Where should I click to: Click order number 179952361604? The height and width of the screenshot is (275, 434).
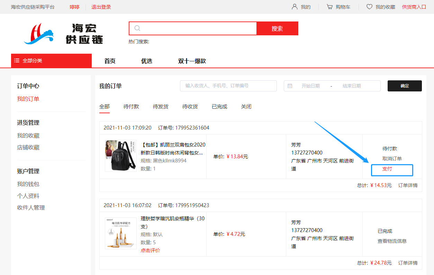[x=192, y=128]
